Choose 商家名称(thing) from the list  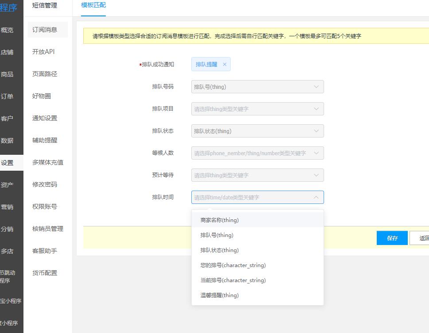coord(220,220)
